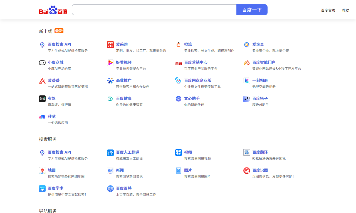
Task: Open the 图片 title link
Action: pos(188,170)
